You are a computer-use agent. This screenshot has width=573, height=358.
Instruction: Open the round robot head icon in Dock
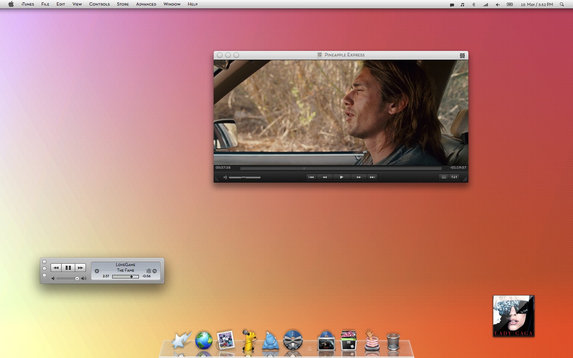point(293,340)
